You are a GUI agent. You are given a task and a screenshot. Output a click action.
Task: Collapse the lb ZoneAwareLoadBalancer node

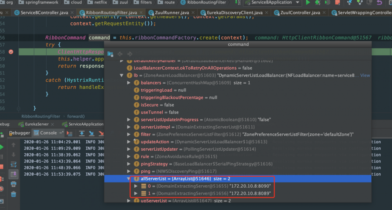tap(122, 75)
